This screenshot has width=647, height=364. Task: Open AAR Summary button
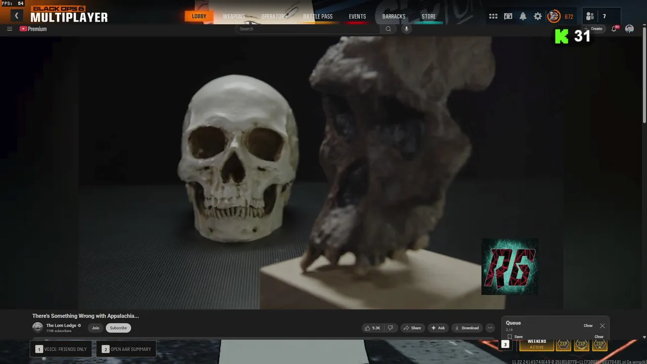click(x=126, y=349)
